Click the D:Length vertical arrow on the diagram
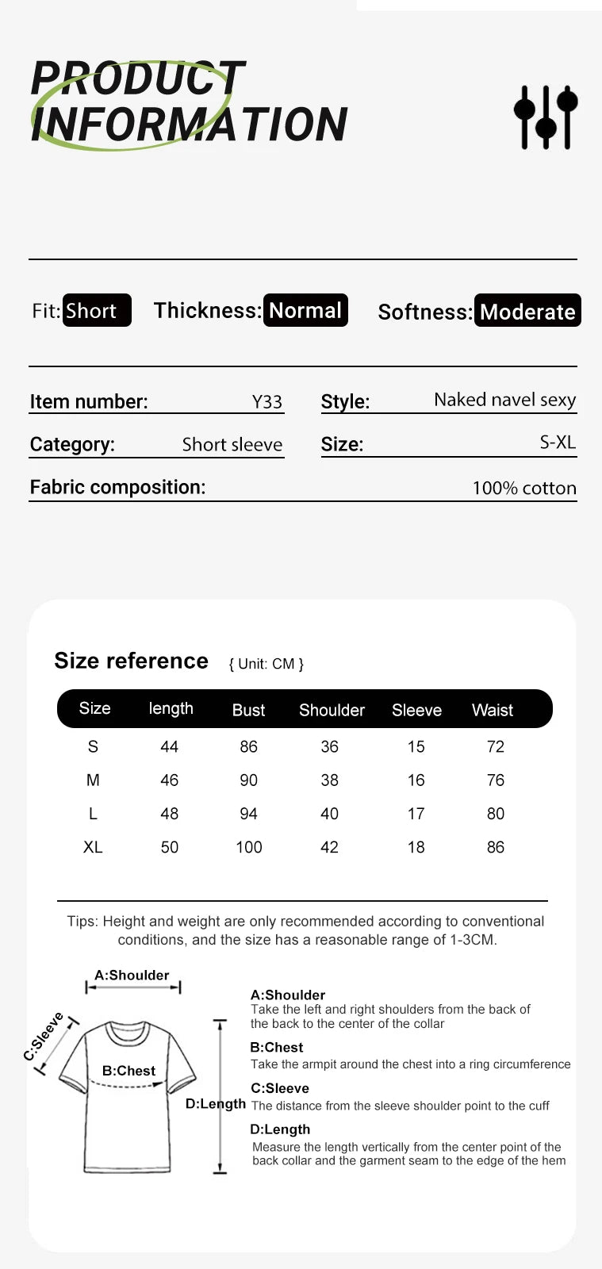The height and width of the screenshot is (1269, 602). (220, 1096)
